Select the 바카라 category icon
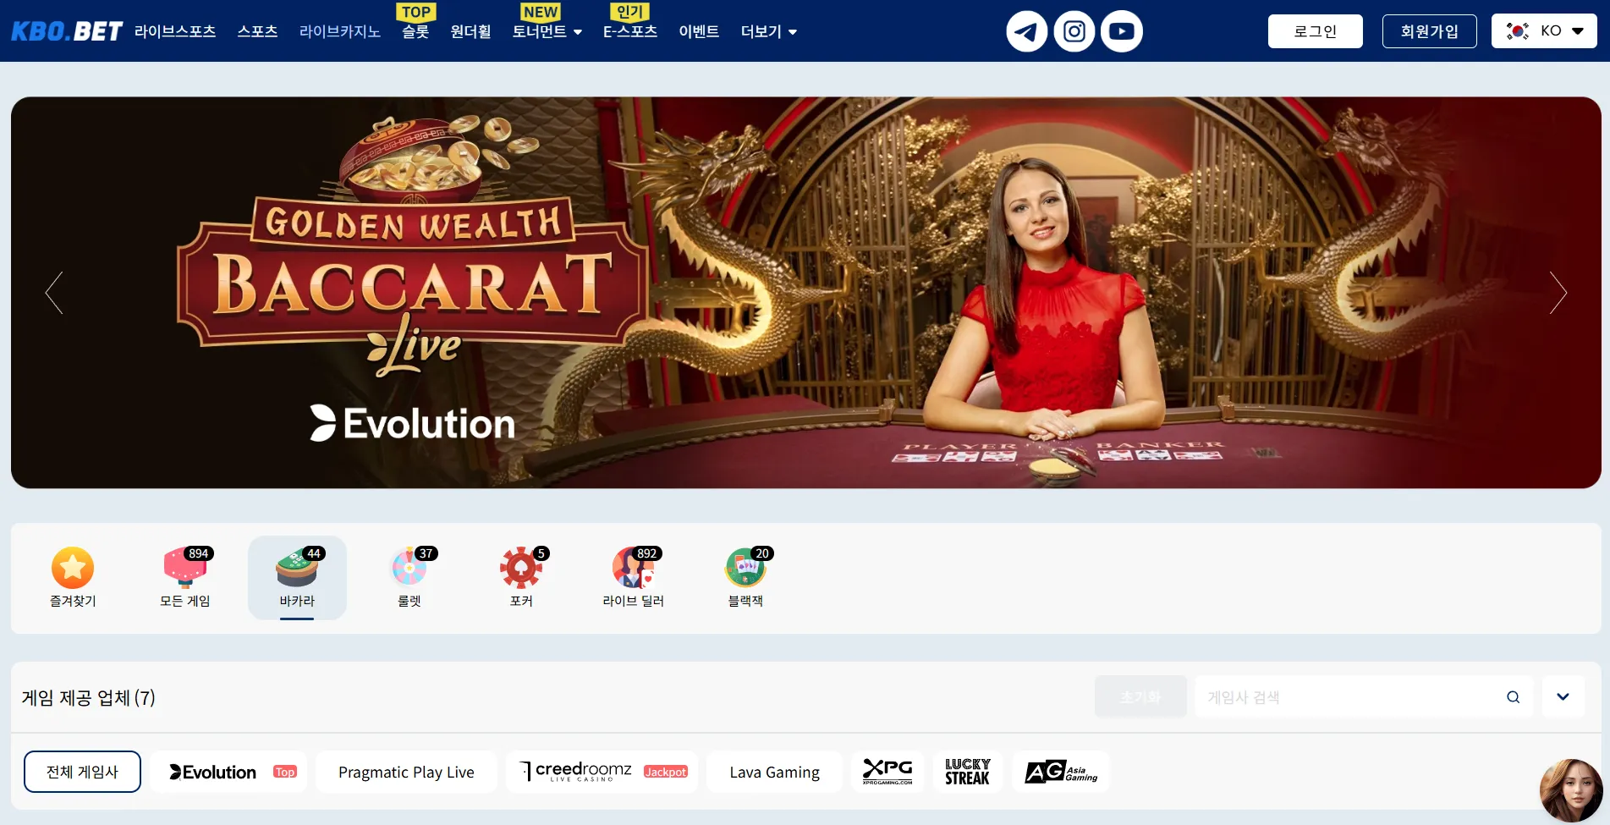The image size is (1610, 825). point(297,578)
